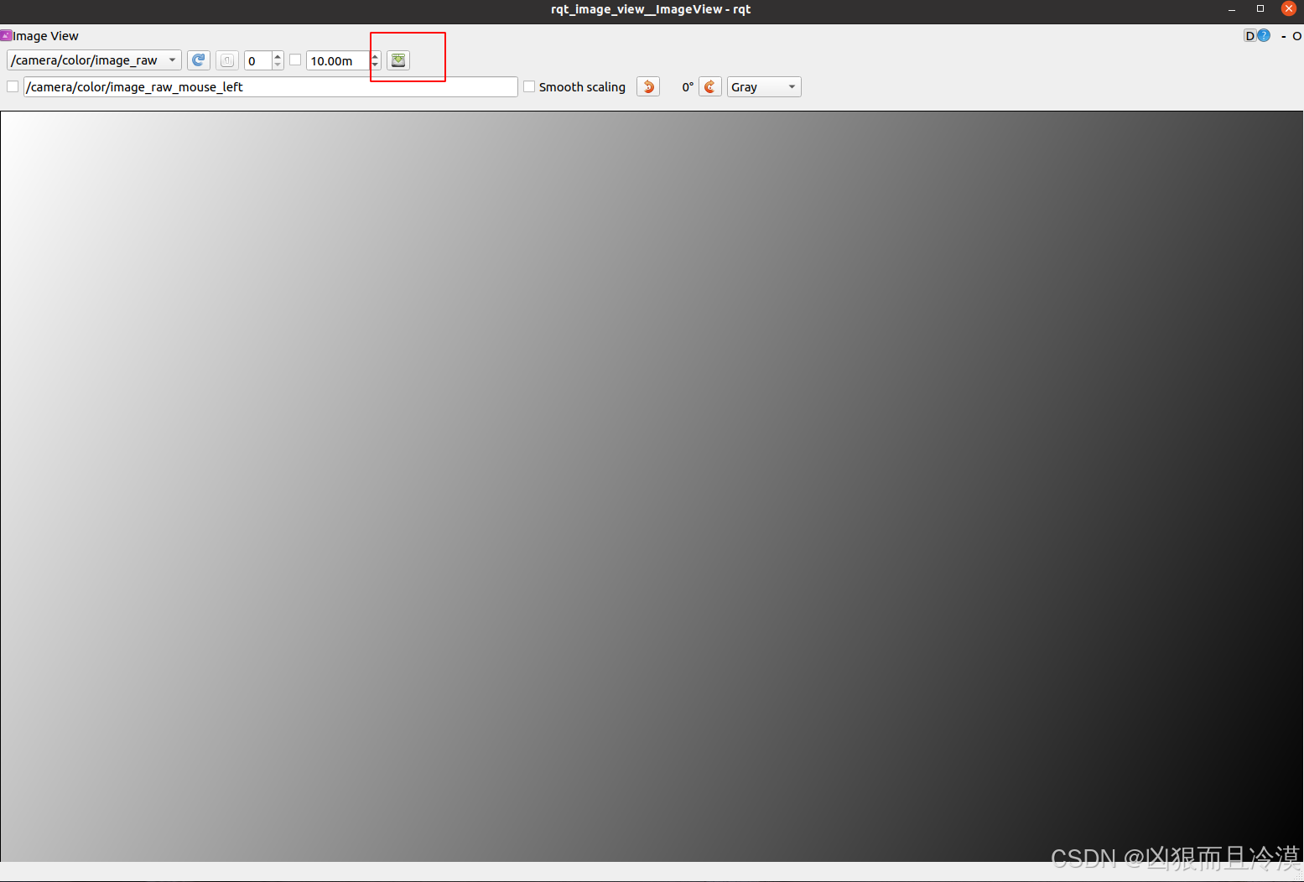Rotate the image clockwise
The image size is (1304, 882).
click(x=710, y=86)
